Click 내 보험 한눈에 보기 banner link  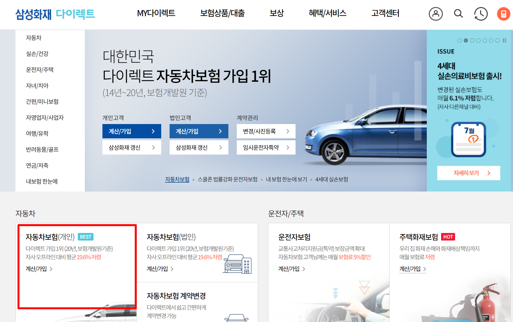click(x=286, y=179)
